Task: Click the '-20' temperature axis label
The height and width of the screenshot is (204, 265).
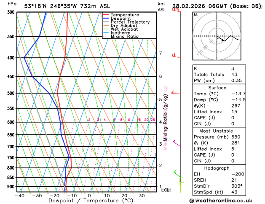Action: [x=54, y=196]
